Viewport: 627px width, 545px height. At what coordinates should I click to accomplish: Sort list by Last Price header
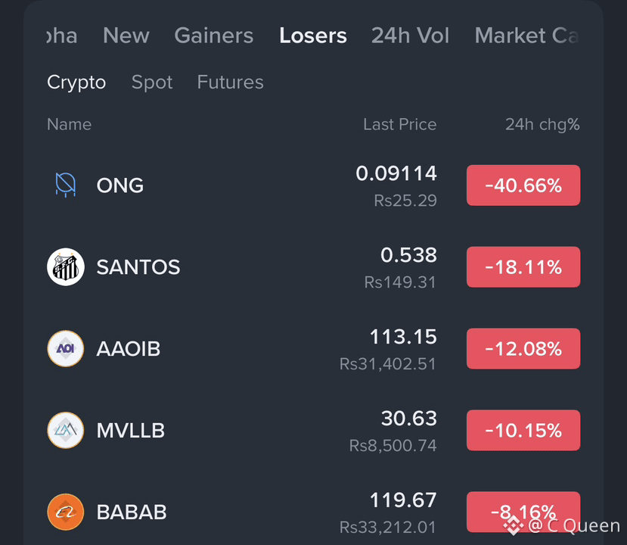click(400, 124)
